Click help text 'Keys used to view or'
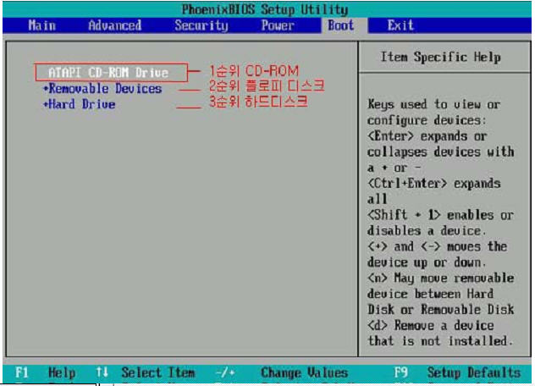 coord(434,104)
